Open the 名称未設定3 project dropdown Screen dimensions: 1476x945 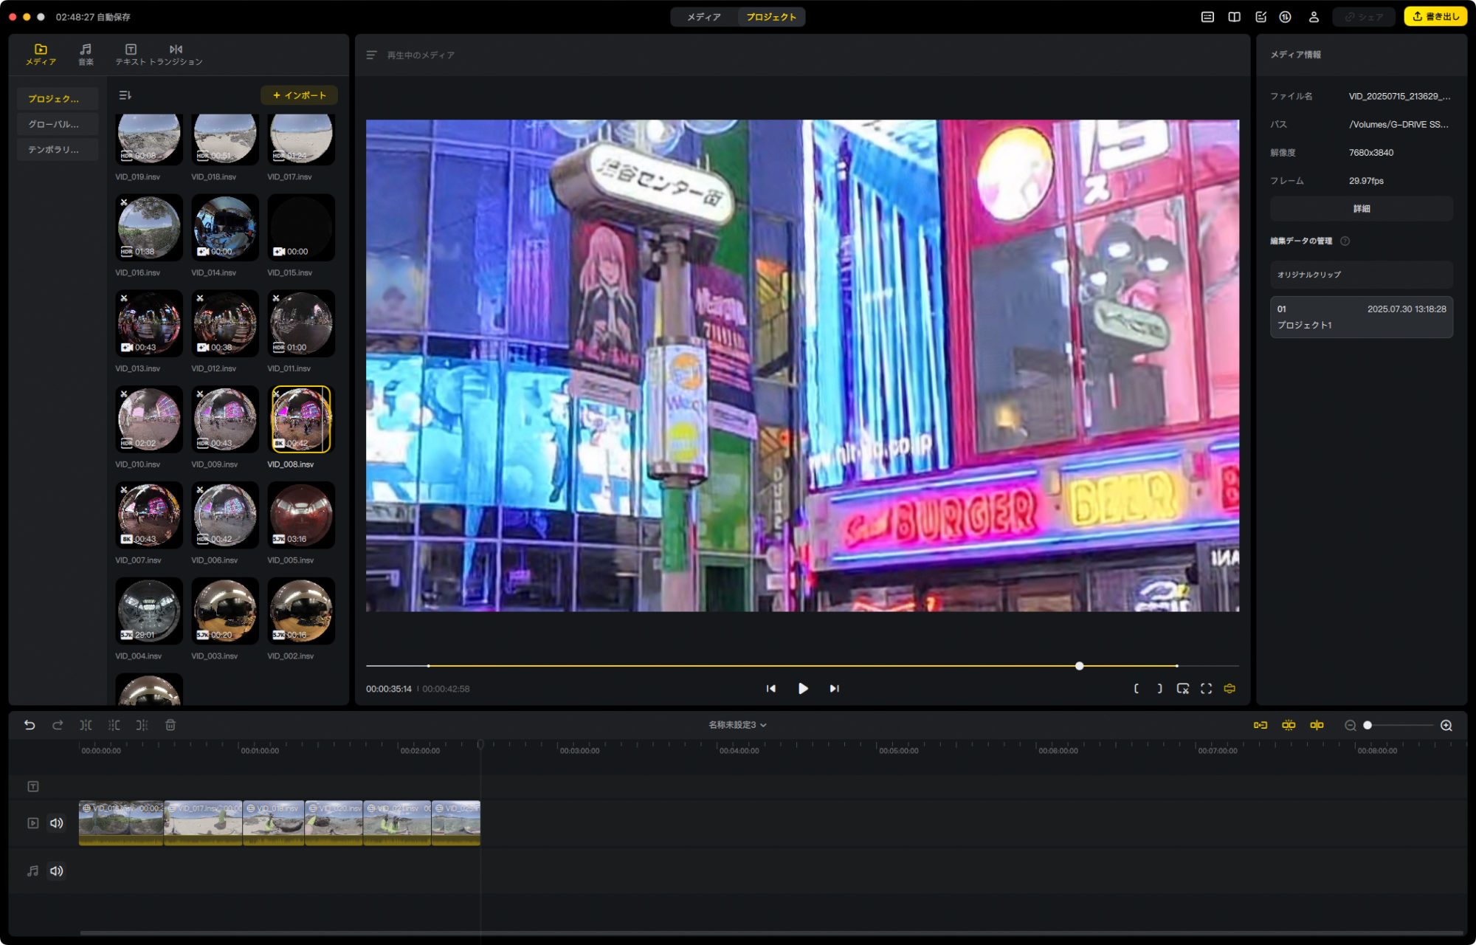point(737,725)
